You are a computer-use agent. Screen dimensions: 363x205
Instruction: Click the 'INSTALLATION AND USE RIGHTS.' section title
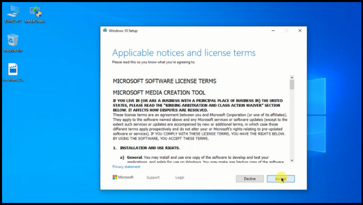click(150, 148)
